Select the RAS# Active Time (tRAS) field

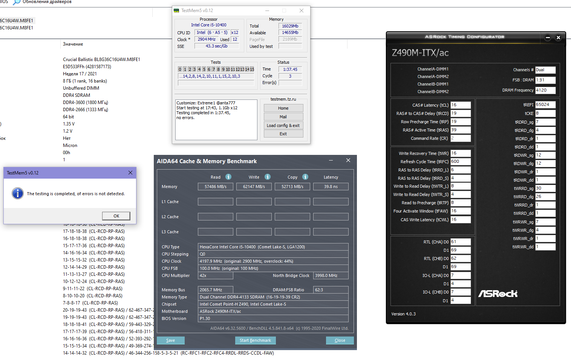pos(461,130)
